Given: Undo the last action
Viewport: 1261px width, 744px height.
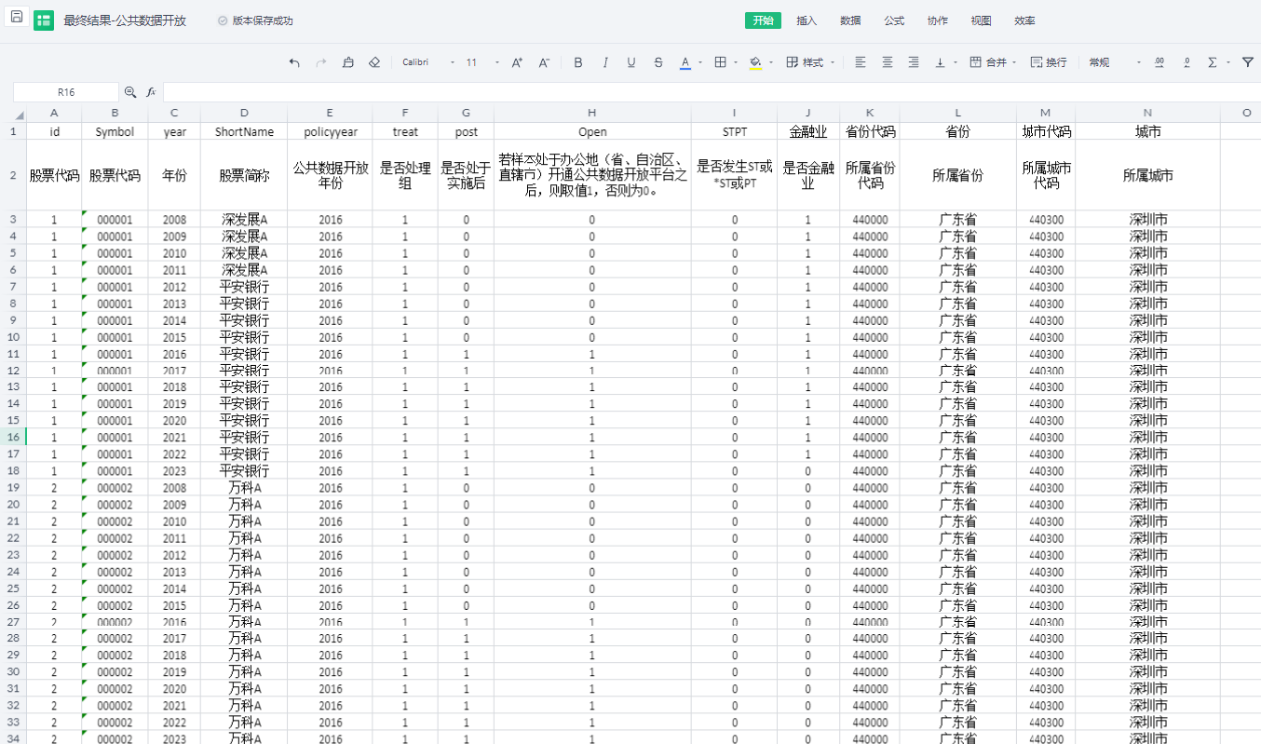Looking at the screenshot, I should pyautogui.click(x=294, y=62).
